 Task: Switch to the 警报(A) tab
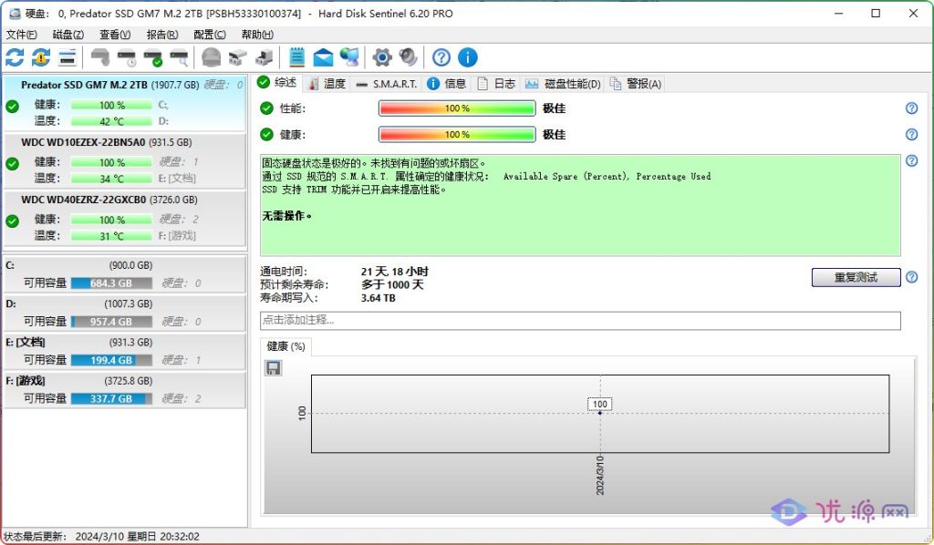click(636, 84)
